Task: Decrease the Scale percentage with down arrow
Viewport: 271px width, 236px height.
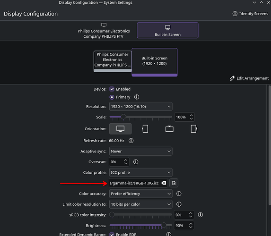Action: [x=191, y=118]
